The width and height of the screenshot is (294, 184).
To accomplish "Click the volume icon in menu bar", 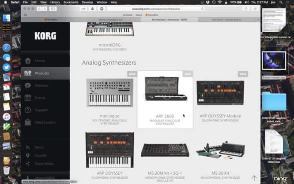I will pos(247,2).
